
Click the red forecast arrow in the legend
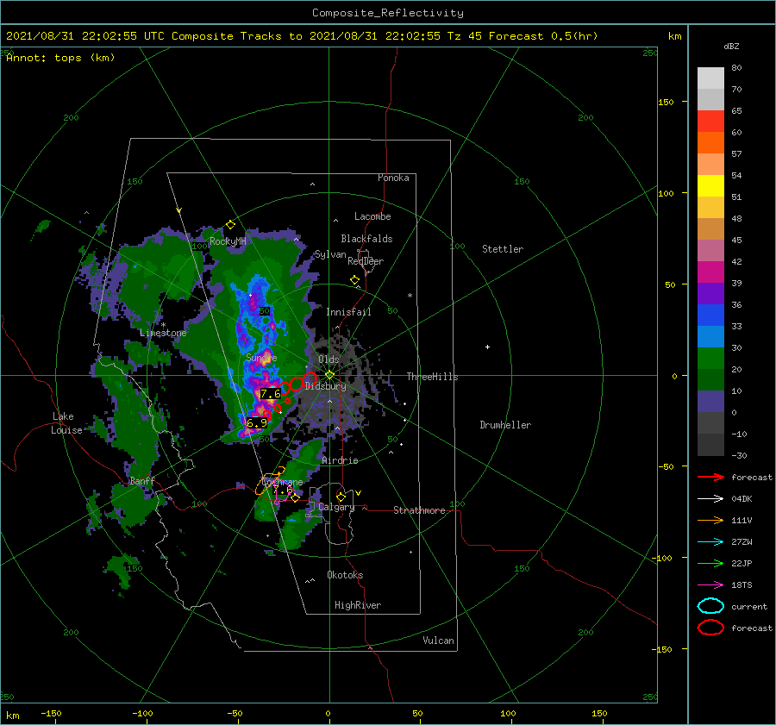(710, 477)
